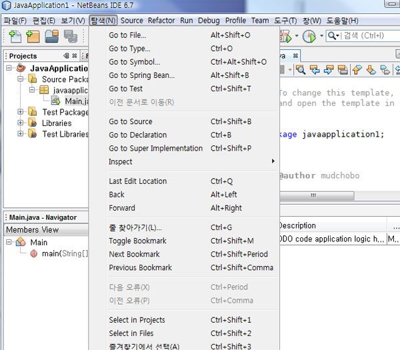The image size is (400, 350).
Task: Select Main.java file icon in Projects
Action: click(x=55, y=101)
